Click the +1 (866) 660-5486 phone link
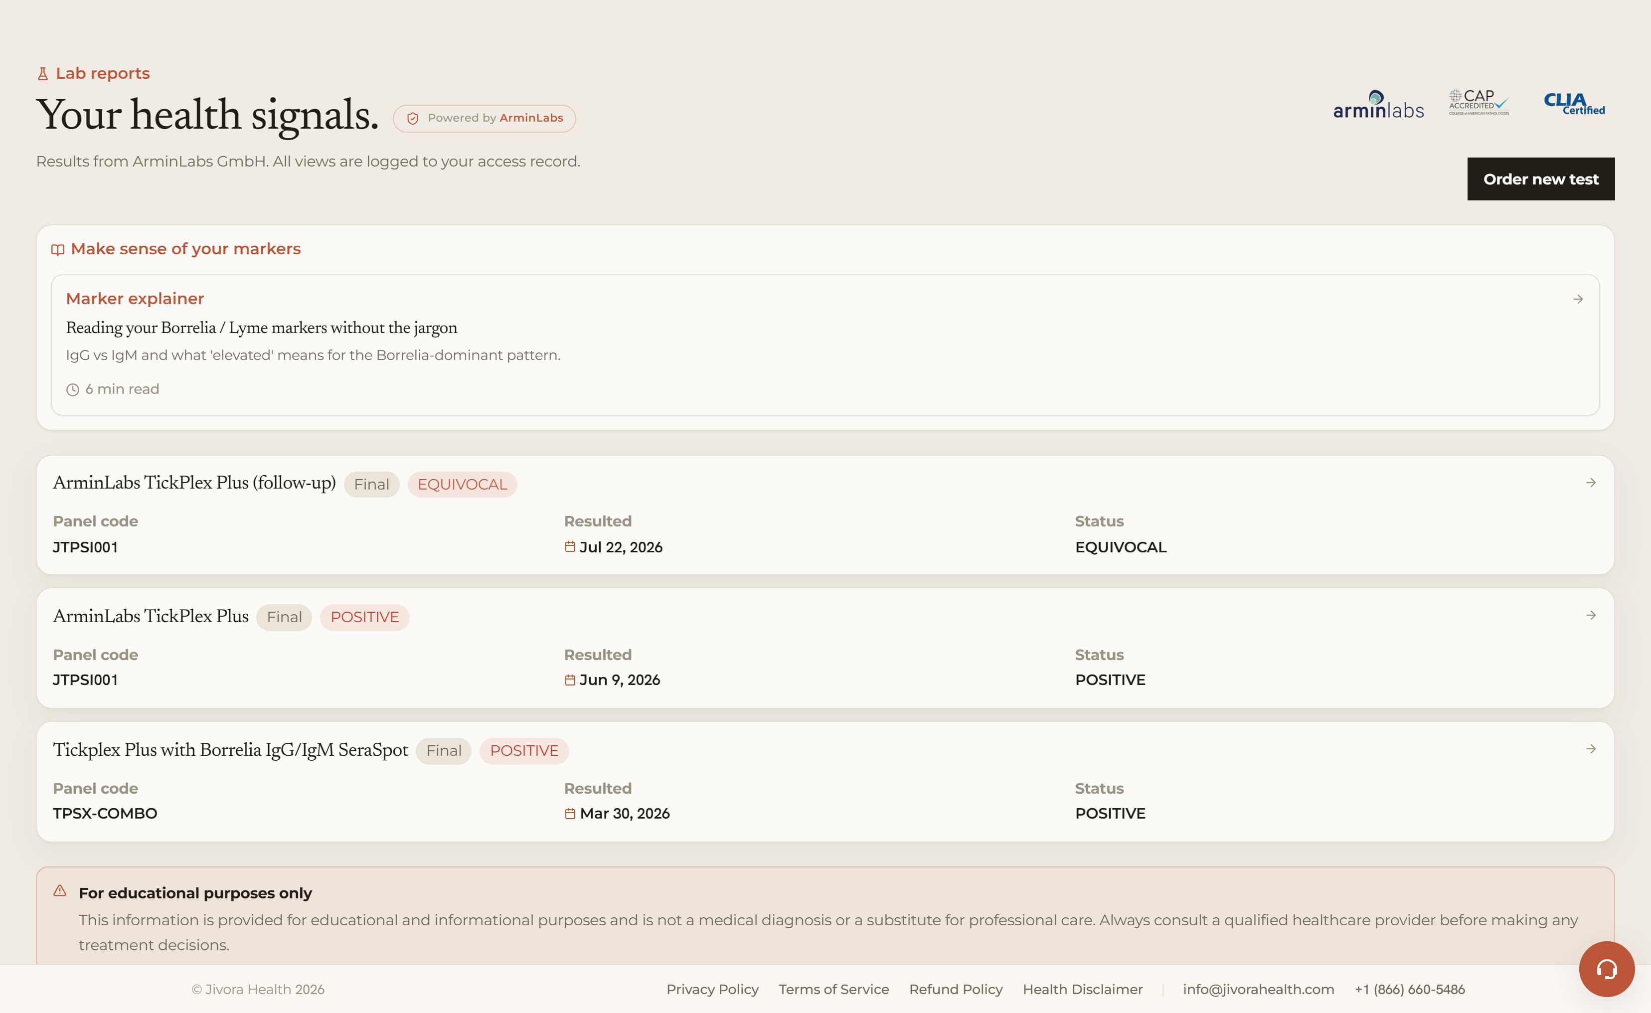 1410,989
